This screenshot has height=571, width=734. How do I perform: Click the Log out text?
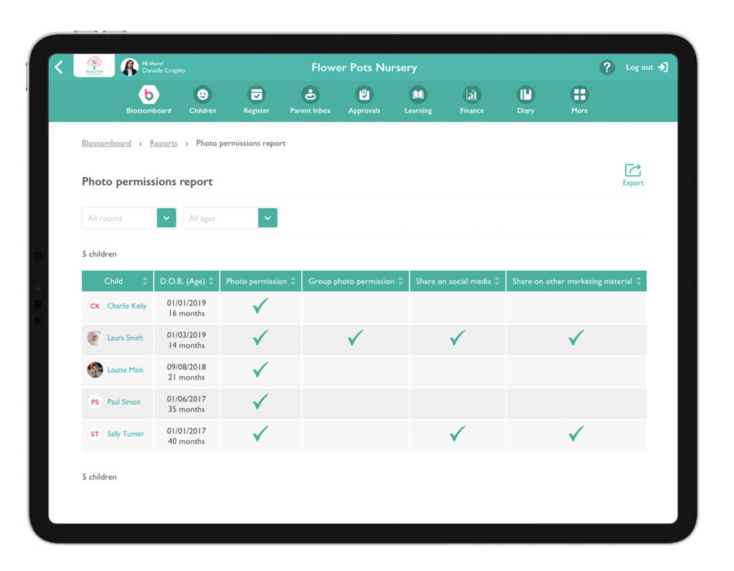639,67
